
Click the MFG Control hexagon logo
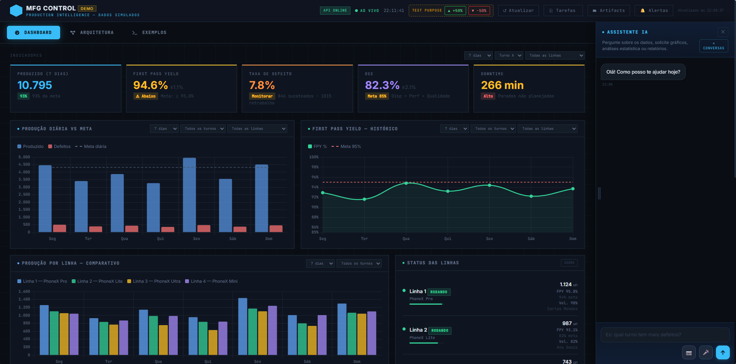[x=16, y=10]
